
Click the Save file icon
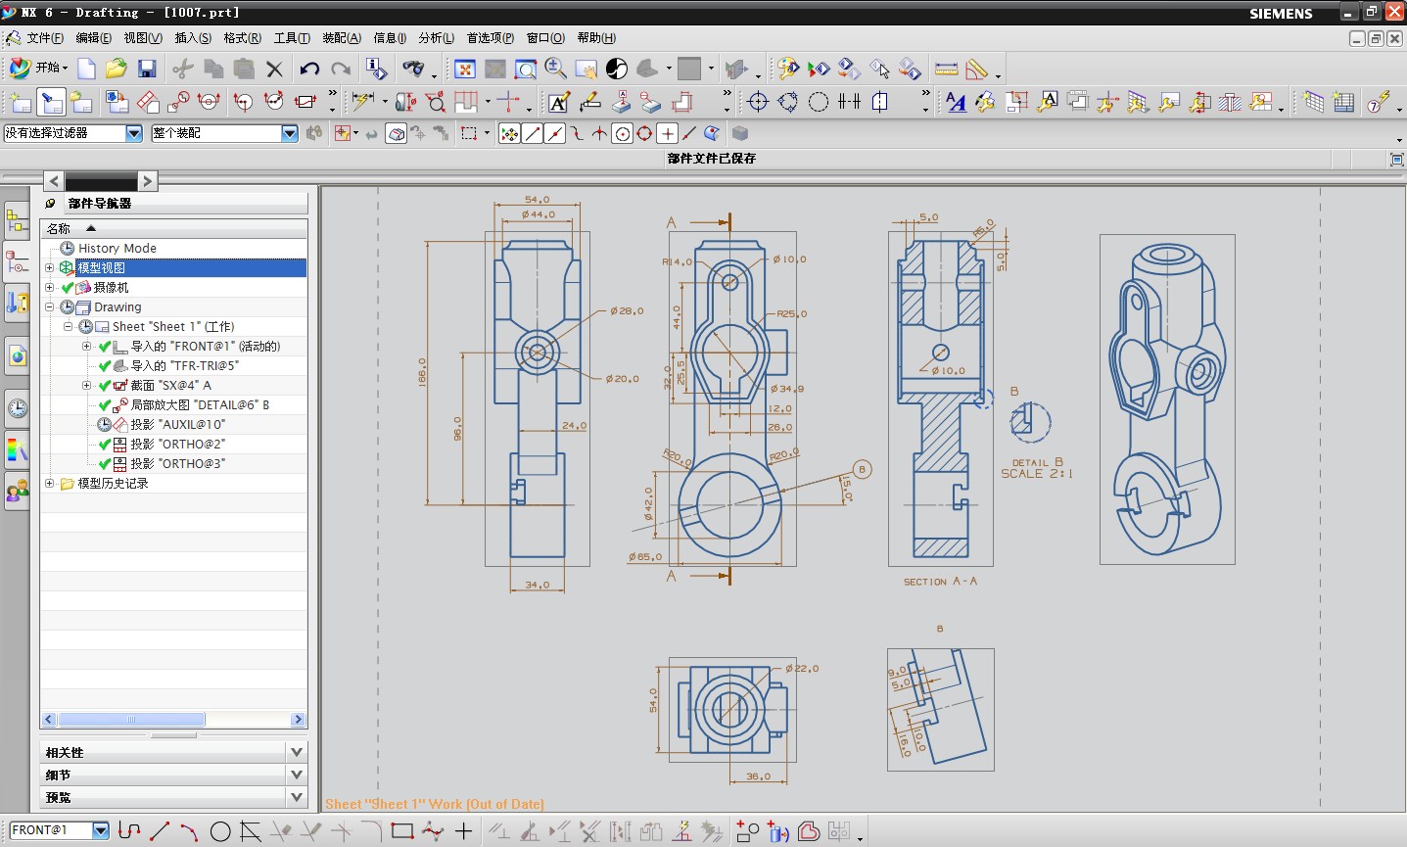(x=147, y=69)
